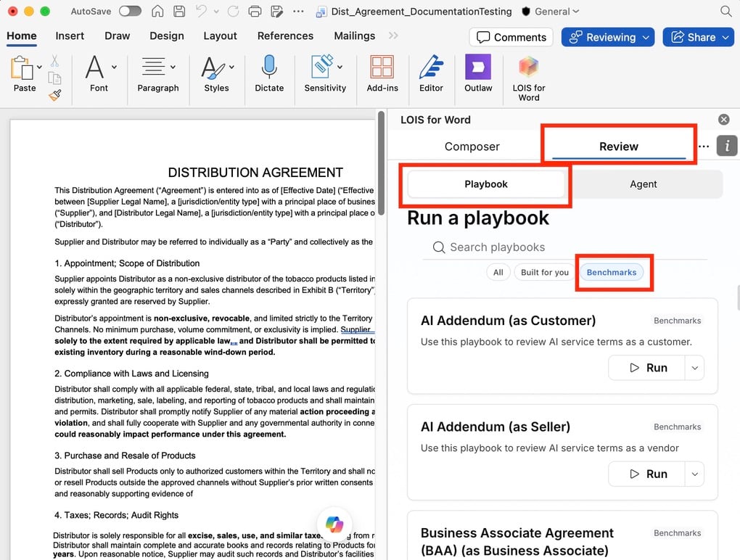Close the LOIS for Word panel
The height and width of the screenshot is (560, 740).
(723, 120)
